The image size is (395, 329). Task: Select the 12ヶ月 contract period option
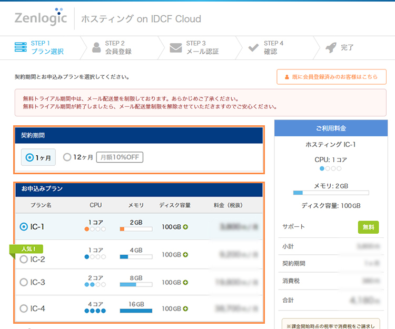coord(67,157)
